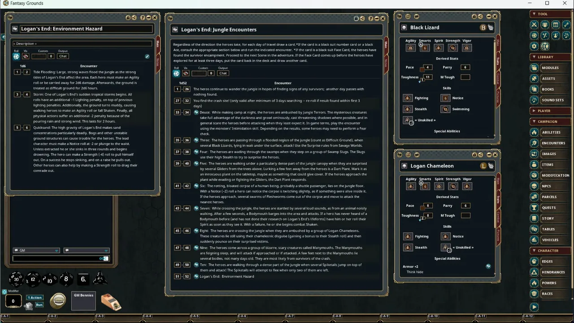
Task: Click Chat output button in Environment Hazard
Action: (x=63, y=56)
